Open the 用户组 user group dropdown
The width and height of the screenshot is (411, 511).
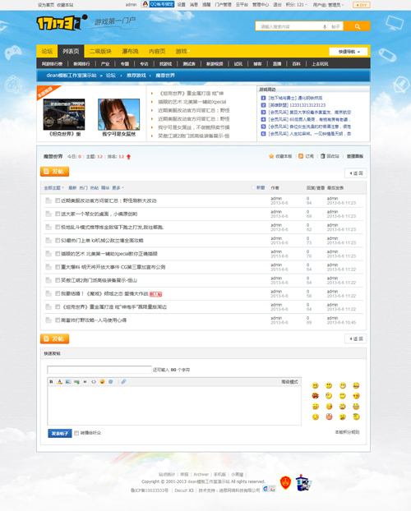point(328,5)
